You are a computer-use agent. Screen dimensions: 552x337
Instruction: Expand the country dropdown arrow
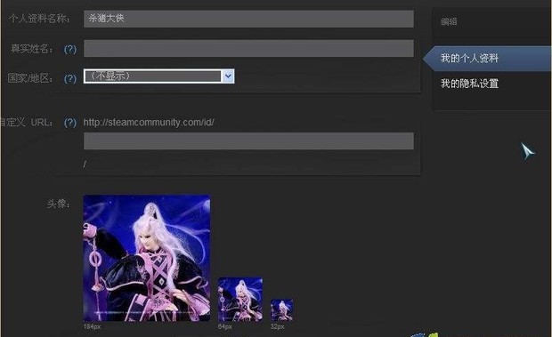pos(228,76)
